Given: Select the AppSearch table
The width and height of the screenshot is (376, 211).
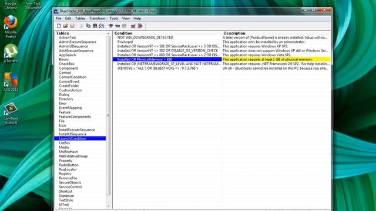Looking at the screenshot, I should (68, 55).
